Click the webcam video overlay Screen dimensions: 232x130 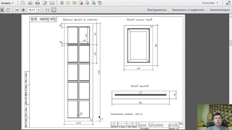click(215, 117)
